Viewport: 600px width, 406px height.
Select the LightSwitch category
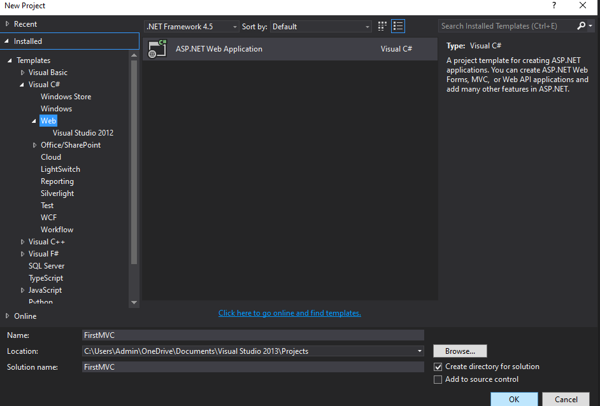[x=61, y=169]
